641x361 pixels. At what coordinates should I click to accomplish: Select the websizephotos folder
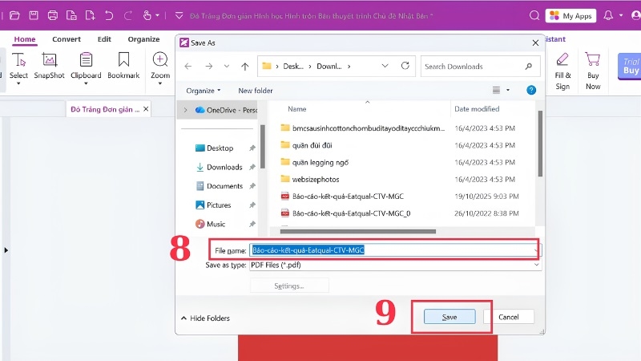[310, 179]
